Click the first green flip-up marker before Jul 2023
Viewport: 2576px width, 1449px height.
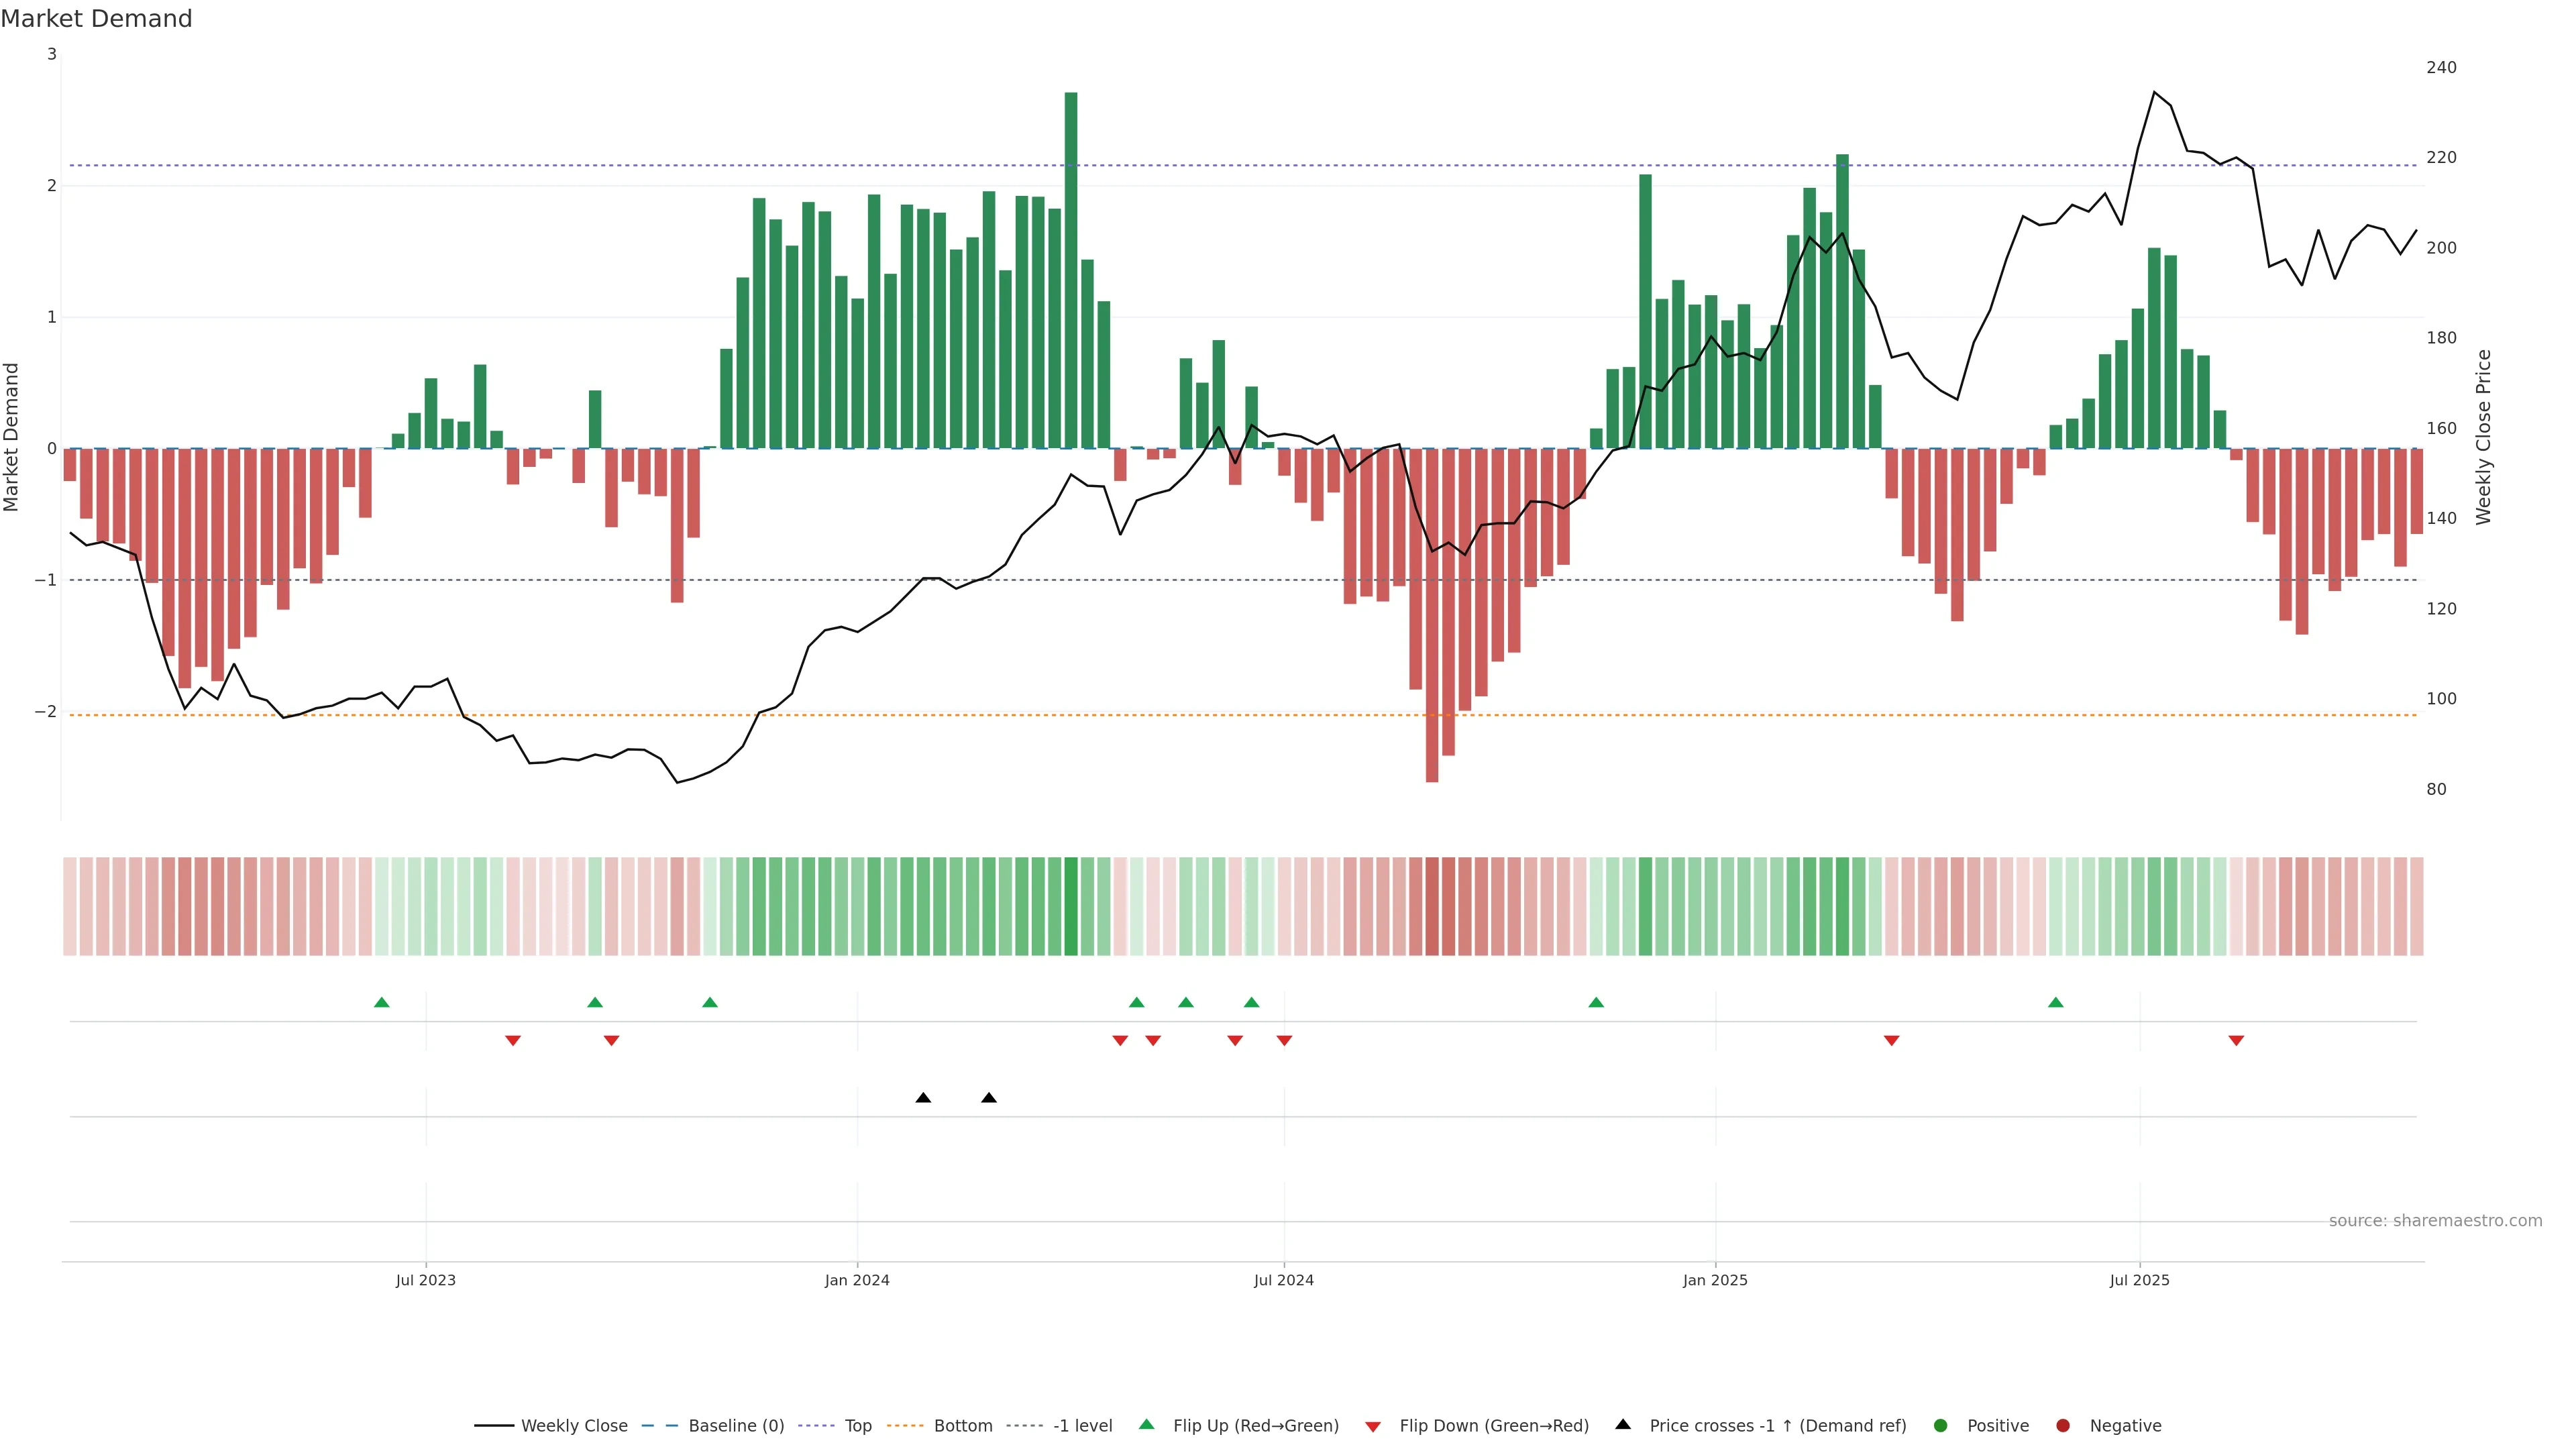click(x=381, y=1003)
